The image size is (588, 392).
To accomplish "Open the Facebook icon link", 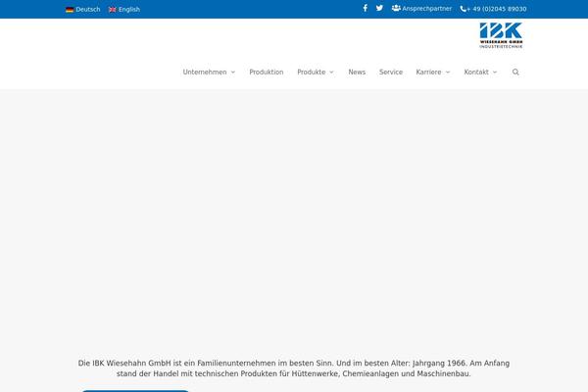I will click(x=365, y=8).
